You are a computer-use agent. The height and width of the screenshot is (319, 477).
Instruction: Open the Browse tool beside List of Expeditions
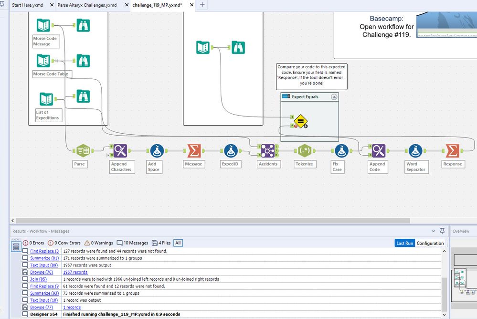[83, 96]
